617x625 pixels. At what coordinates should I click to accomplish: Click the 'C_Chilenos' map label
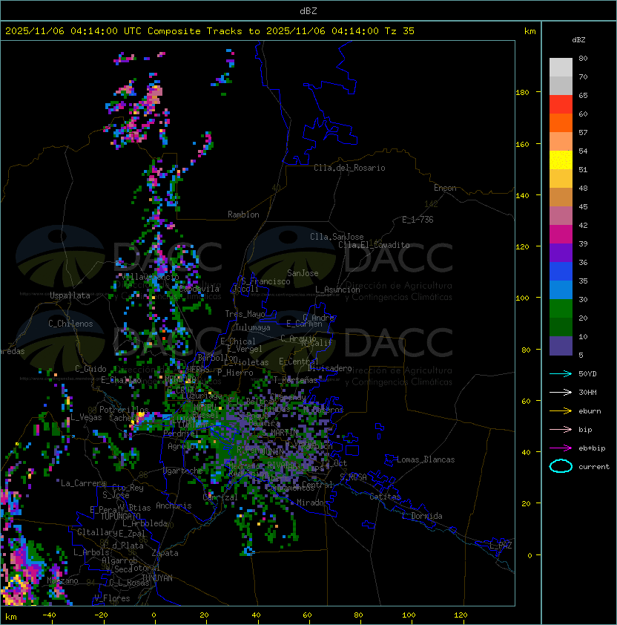[x=70, y=324]
